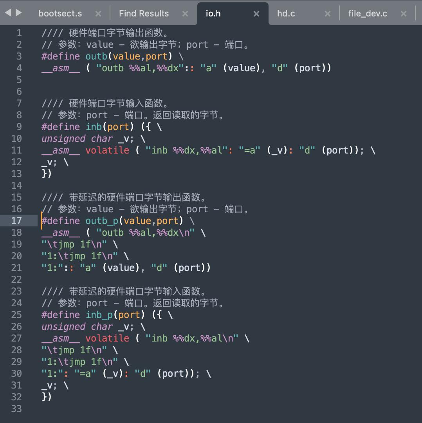Click 'volatile' keyword on line 27
This screenshot has height=423, width=422.
click(x=107, y=338)
